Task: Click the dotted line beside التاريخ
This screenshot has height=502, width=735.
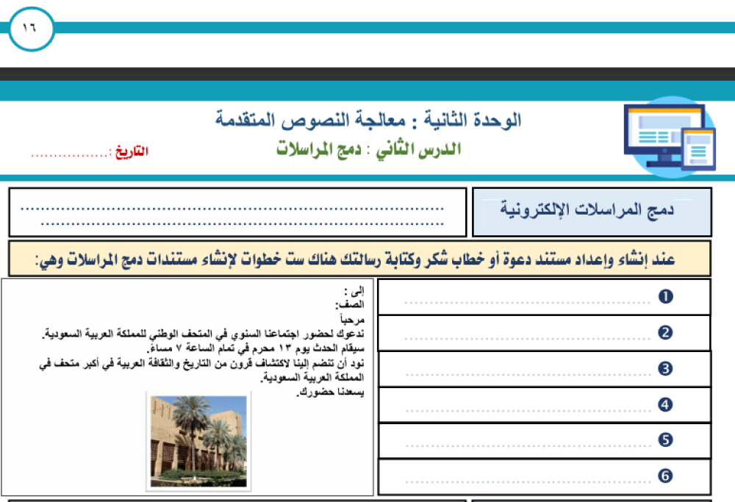Action: (71, 155)
